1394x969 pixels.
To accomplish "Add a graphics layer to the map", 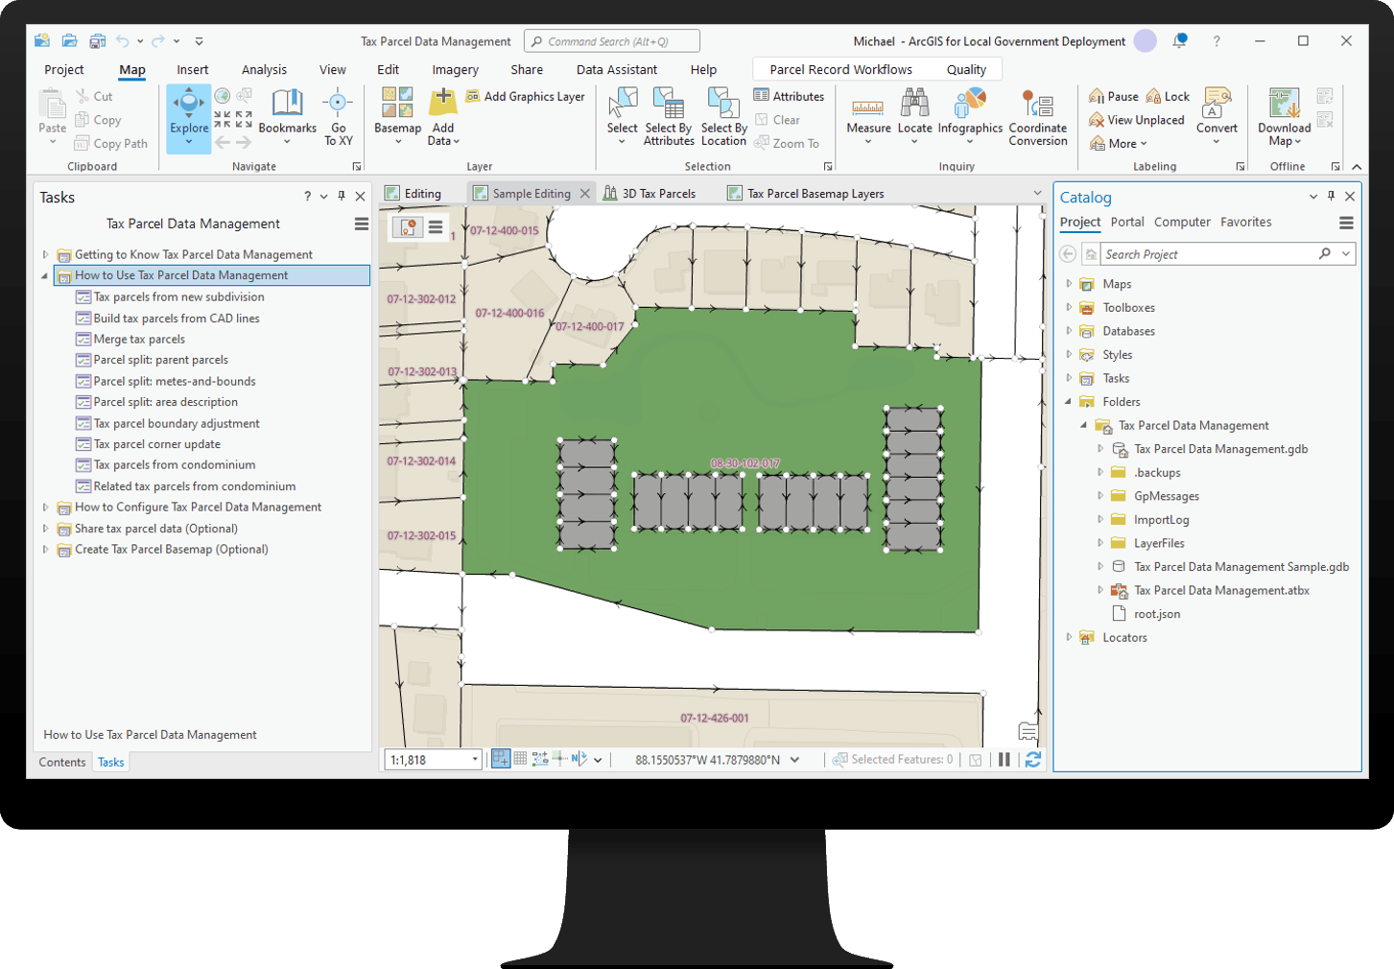I will [526, 96].
